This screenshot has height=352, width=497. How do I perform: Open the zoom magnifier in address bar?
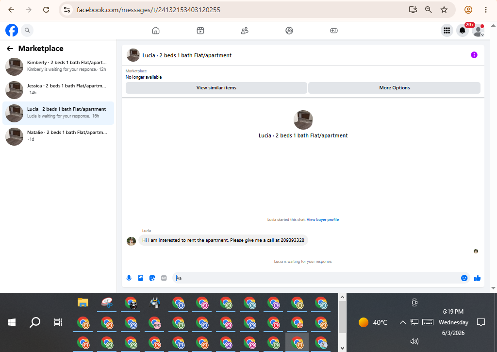(x=428, y=10)
